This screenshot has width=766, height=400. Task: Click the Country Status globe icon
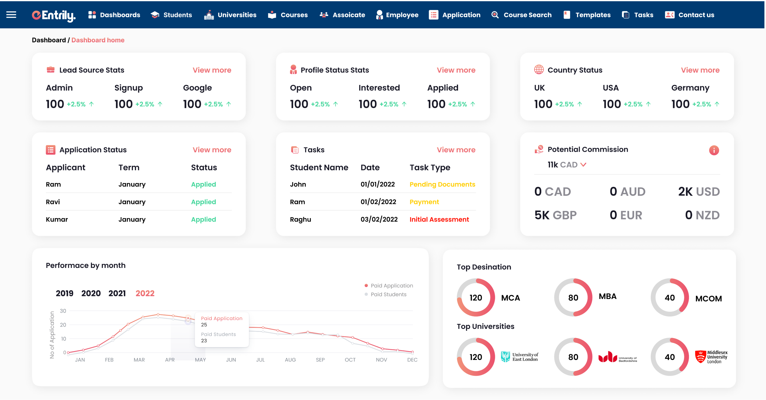[x=539, y=70]
